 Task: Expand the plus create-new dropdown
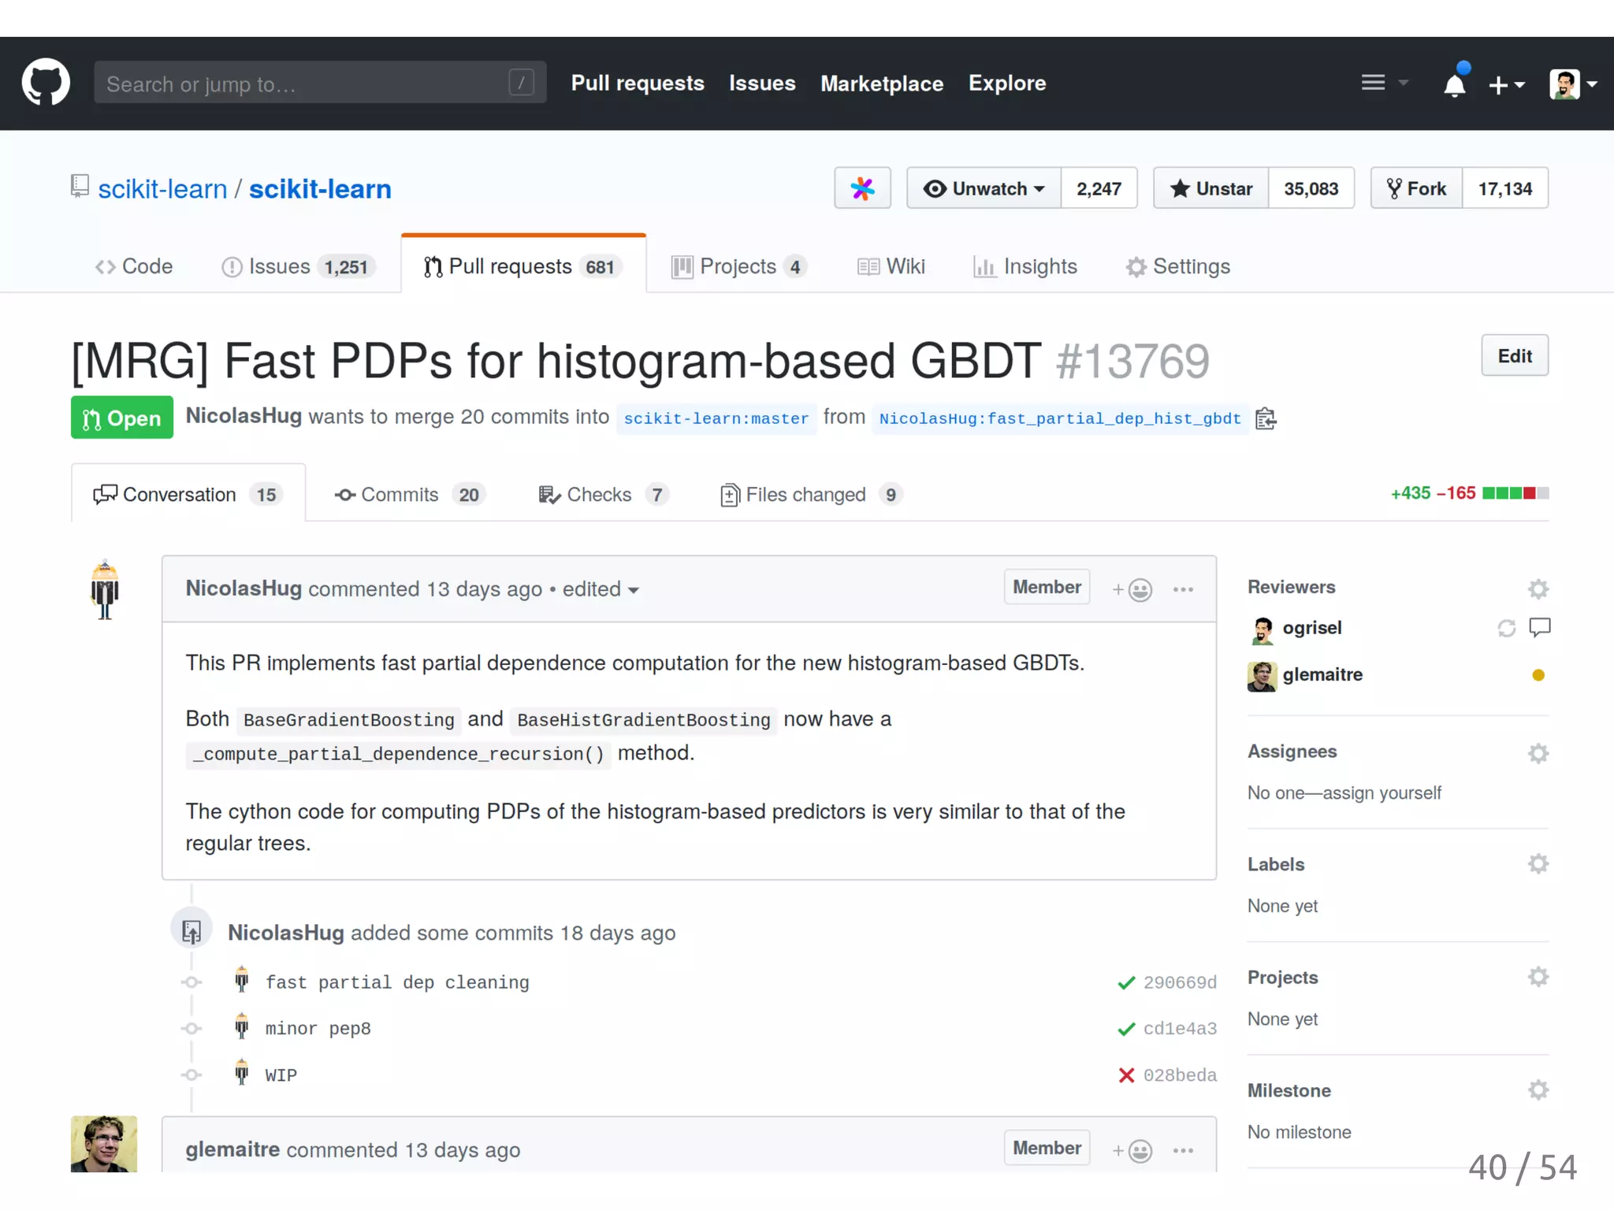pos(1506,84)
